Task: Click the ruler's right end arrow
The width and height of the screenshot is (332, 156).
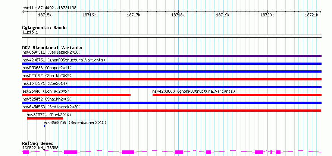Action: click(320, 12)
